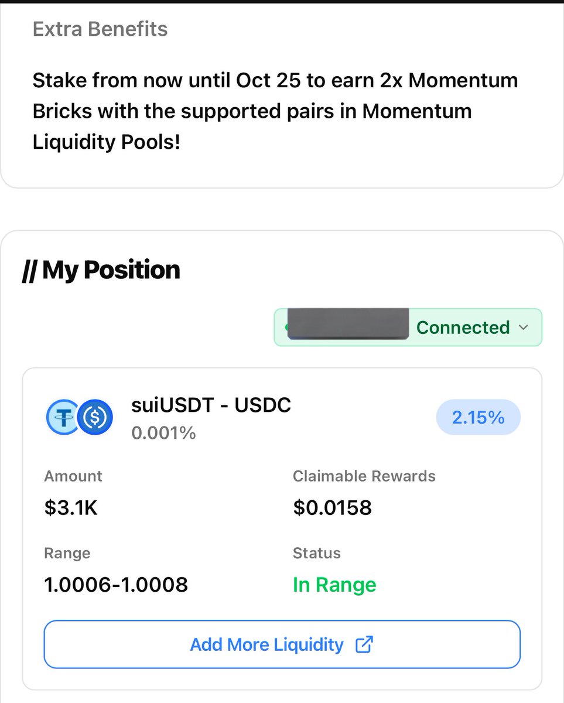Open the external link icon beside Add More Liquidity
Image resolution: width=564 pixels, height=703 pixels.
364,644
